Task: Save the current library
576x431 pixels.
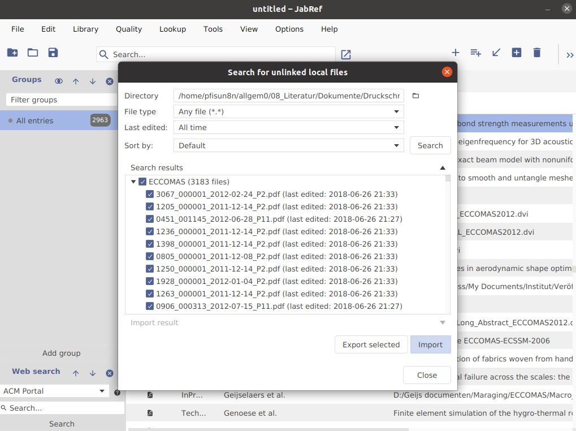Action: click(x=53, y=52)
